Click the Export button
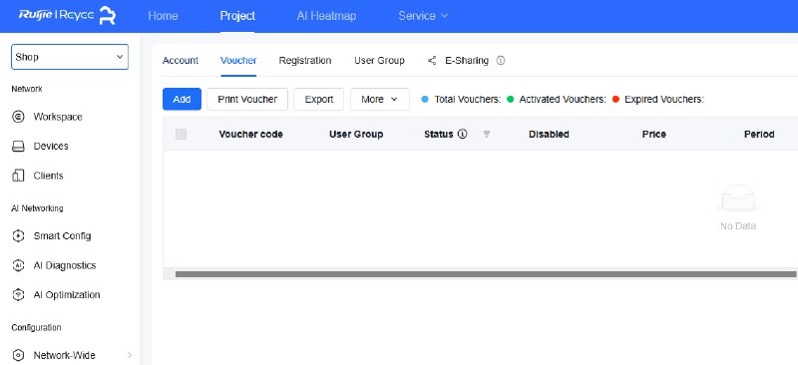The height and width of the screenshot is (365, 798). click(319, 100)
